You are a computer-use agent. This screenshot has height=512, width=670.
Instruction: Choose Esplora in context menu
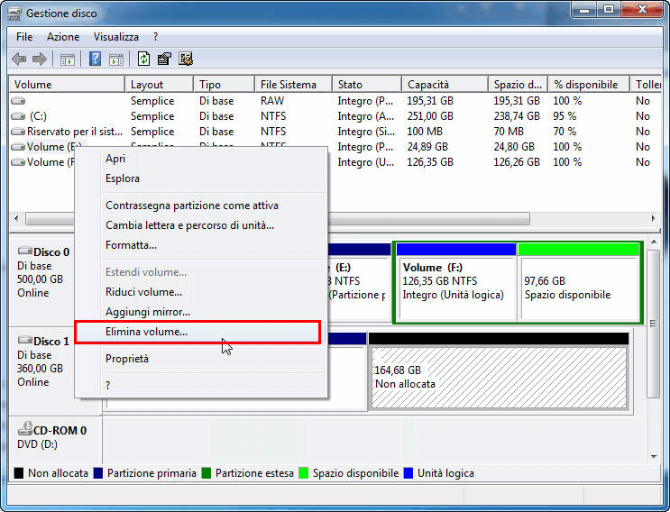click(x=201, y=178)
